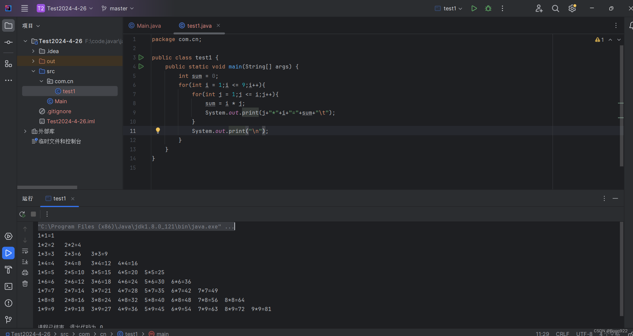The height and width of the screenshot is (336, 633).
Task: Expand the out folder
Action: click(33, 61)
